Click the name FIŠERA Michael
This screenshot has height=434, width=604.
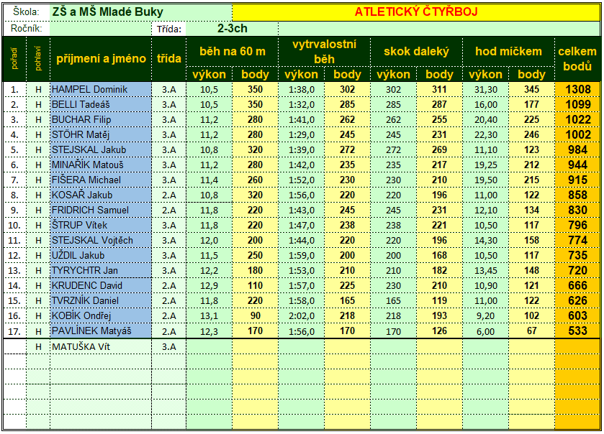click(86, 180)
